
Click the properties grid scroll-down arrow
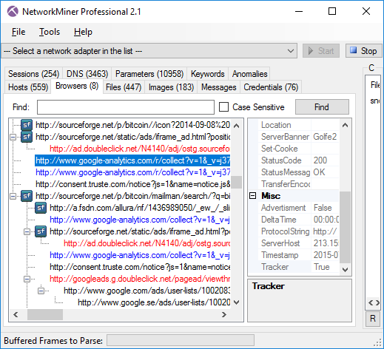[x=345, y=270]
